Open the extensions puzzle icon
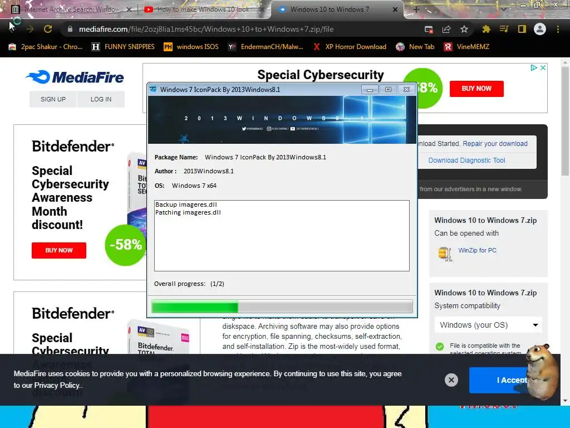The image size is (570, 428). click(x=486, y=29)
